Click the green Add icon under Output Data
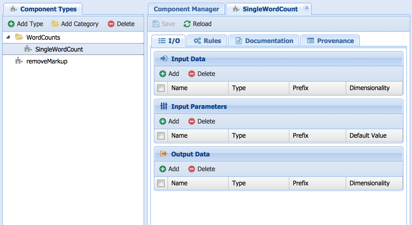412x225 pixels. tap(163, 169)
